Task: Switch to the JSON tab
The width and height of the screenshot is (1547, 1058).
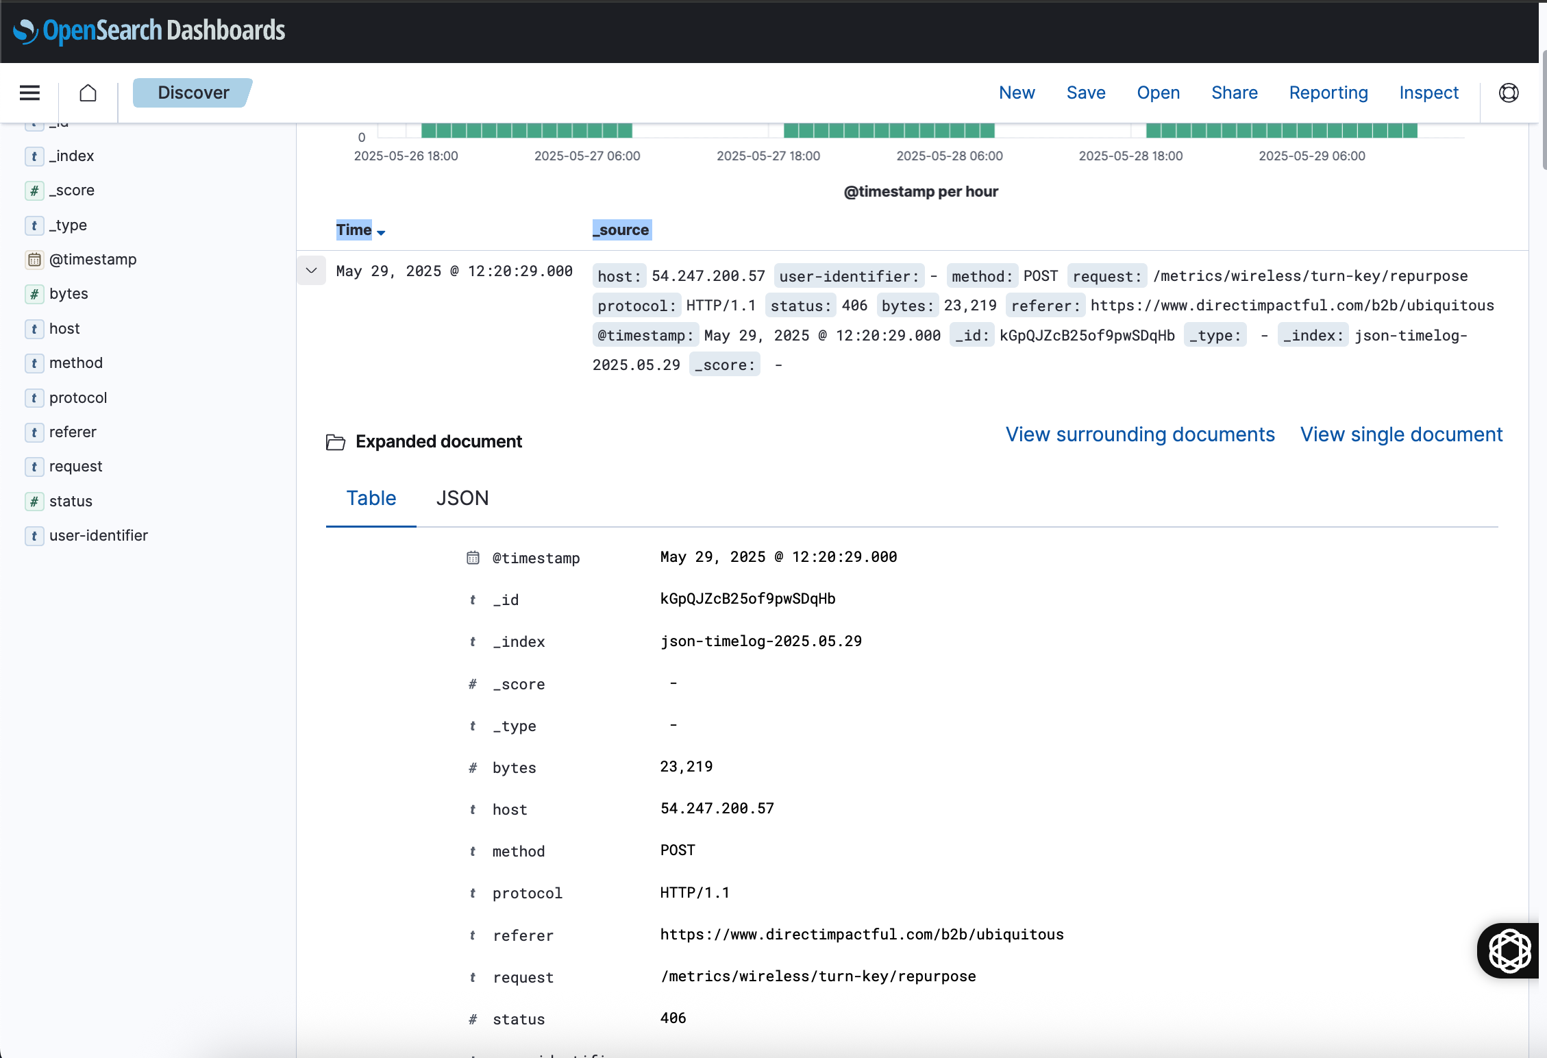Action: coord(462,498)
